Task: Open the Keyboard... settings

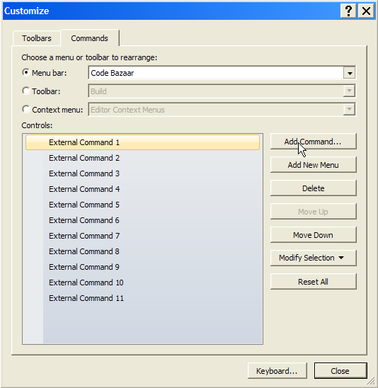Action: (x=277, y=371)
